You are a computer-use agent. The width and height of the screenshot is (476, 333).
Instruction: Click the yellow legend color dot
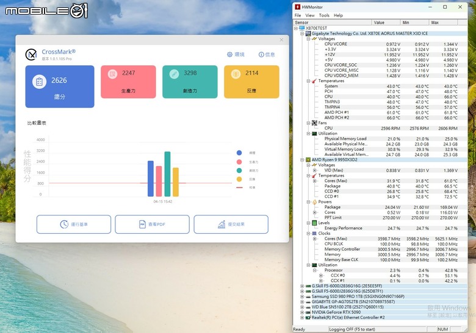click(x=239, y=179)
